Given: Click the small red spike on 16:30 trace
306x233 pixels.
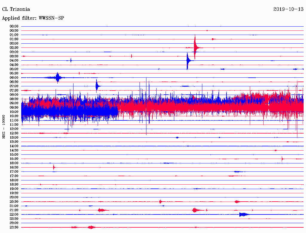Looking at the screenshot, I should [x=54, y=167].
